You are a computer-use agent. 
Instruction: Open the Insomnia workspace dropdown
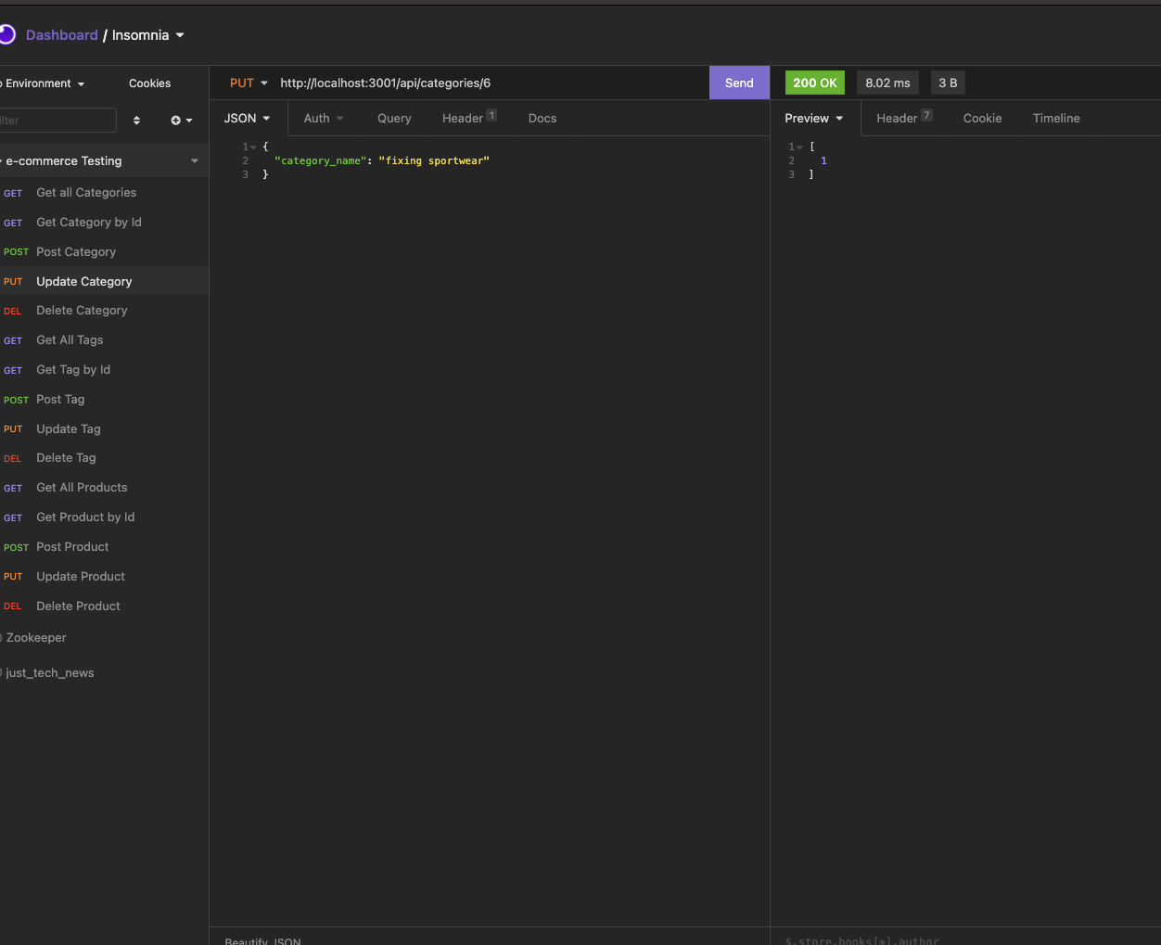[x=148, y=35]
